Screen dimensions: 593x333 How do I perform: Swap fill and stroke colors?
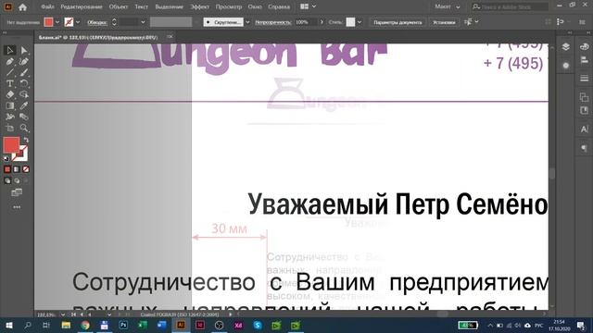pyautogui.click(x=26, y=140)
